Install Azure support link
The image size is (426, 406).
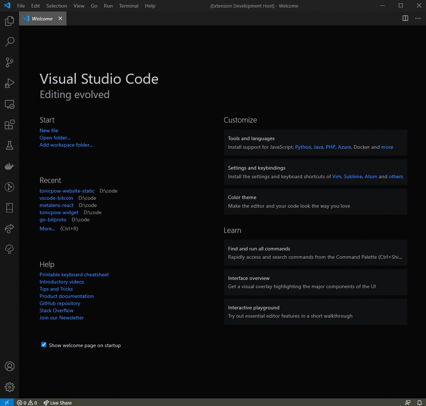point(344,147)
